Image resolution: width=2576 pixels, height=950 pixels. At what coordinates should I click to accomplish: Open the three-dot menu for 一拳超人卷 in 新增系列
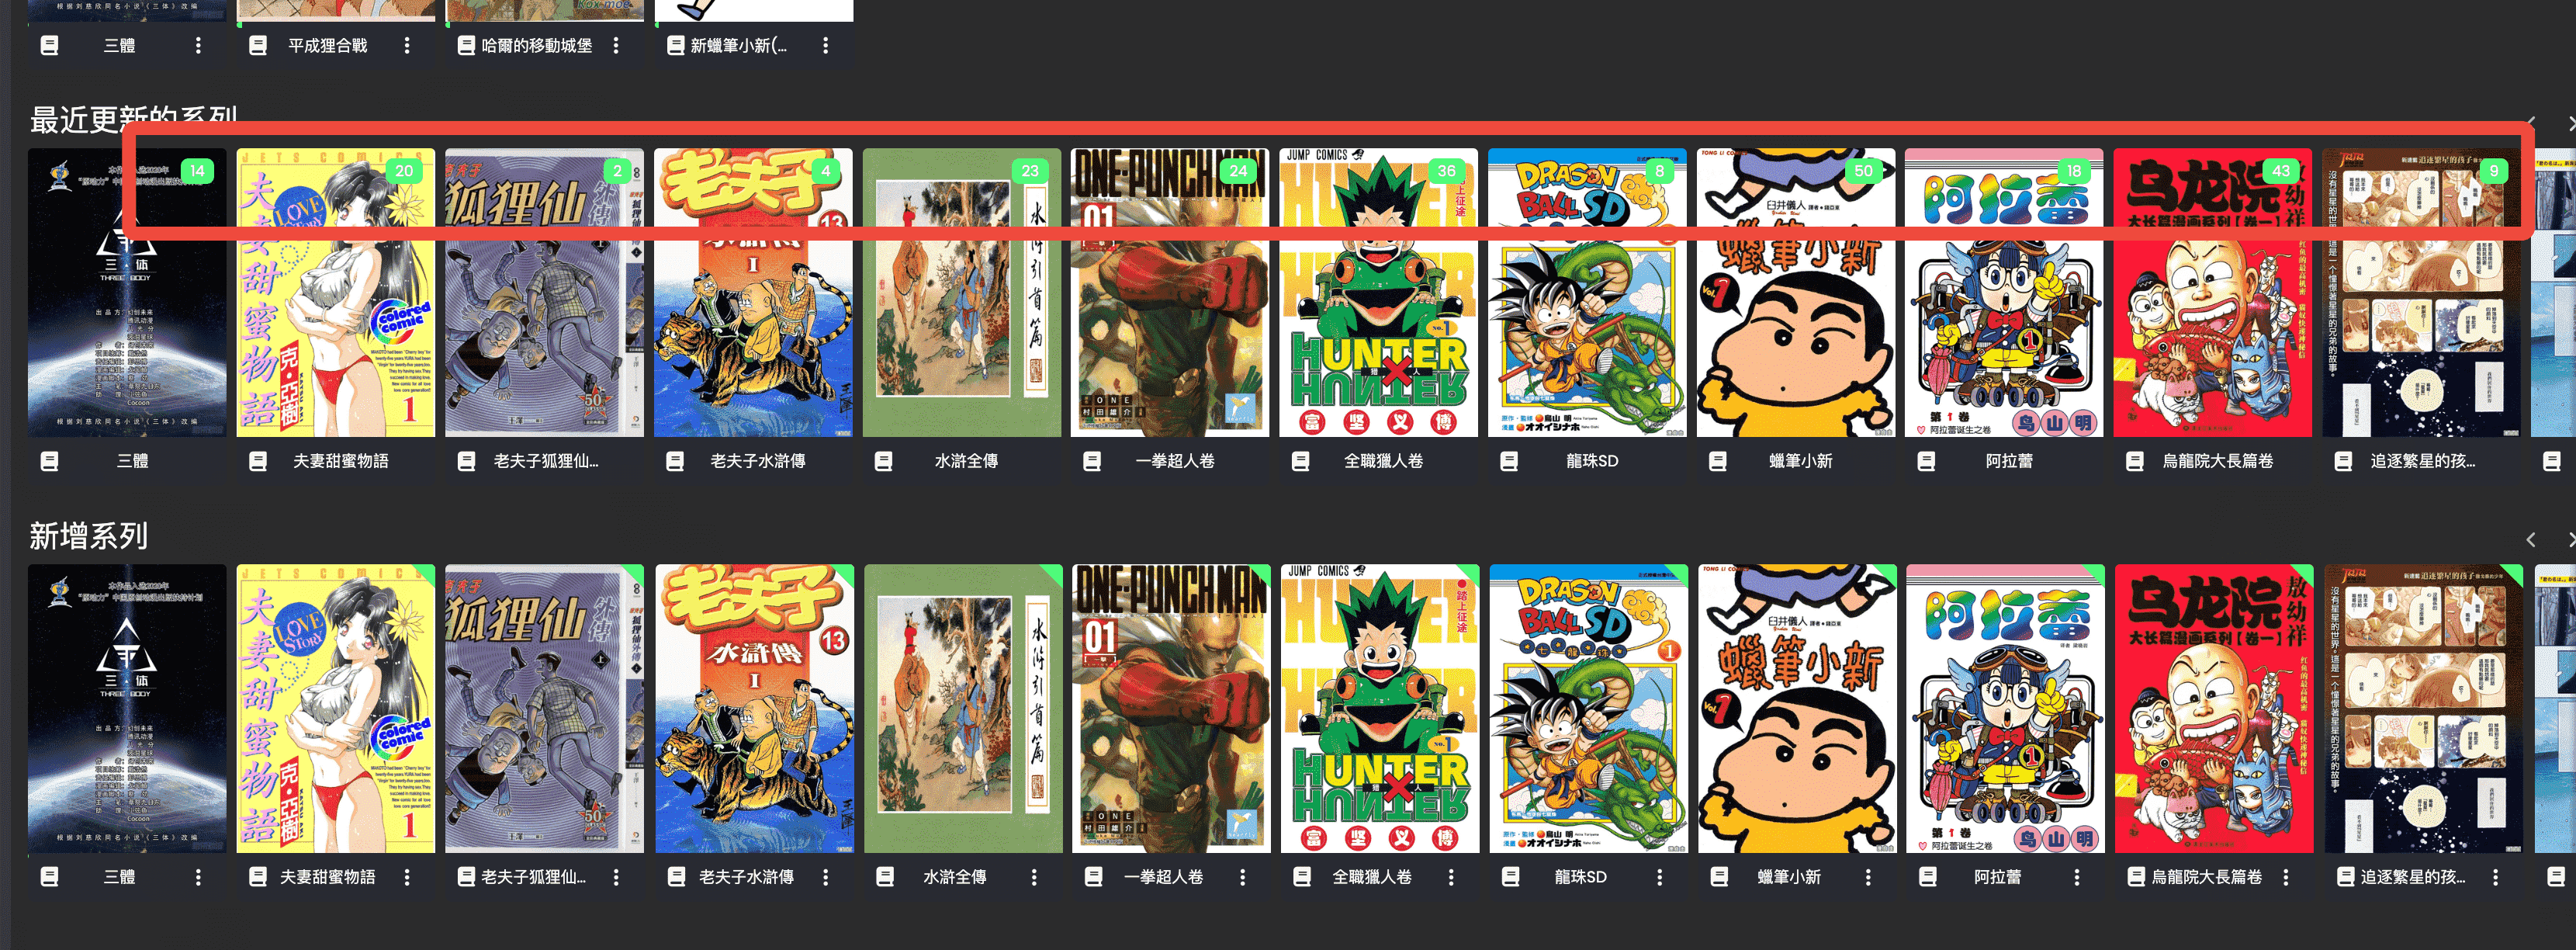[x=1243, y=877]
